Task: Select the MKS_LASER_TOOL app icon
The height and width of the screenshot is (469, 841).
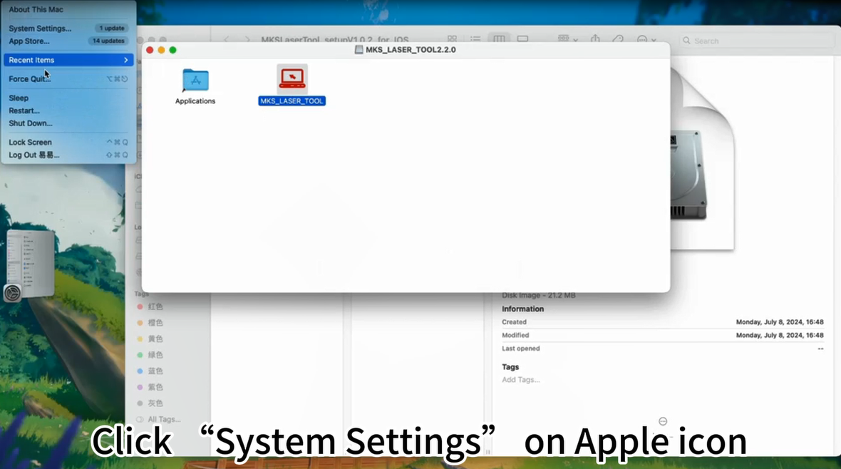Action: click(292, 79)
